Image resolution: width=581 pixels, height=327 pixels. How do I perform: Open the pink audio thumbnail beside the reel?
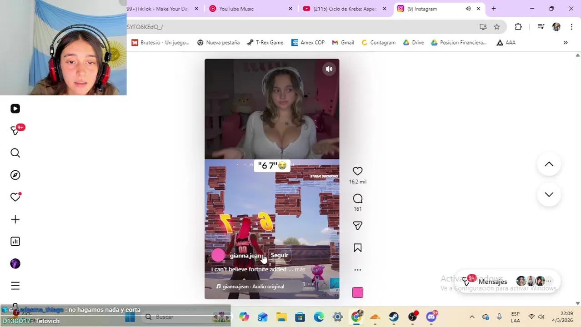click(x=358, y=292)
